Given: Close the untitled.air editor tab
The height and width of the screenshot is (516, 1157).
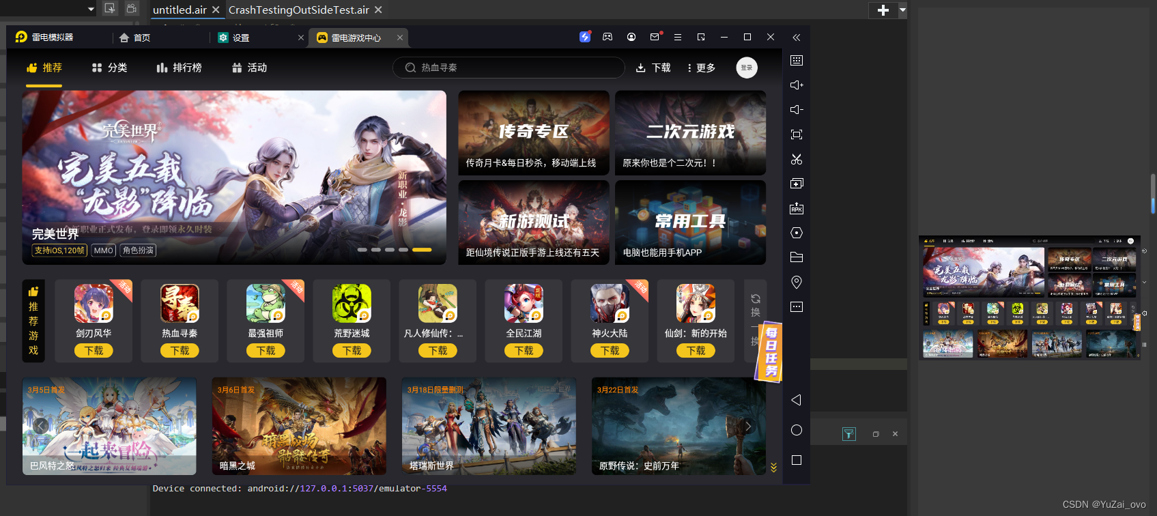Looking at the screenshot, I should pos(216,10).
